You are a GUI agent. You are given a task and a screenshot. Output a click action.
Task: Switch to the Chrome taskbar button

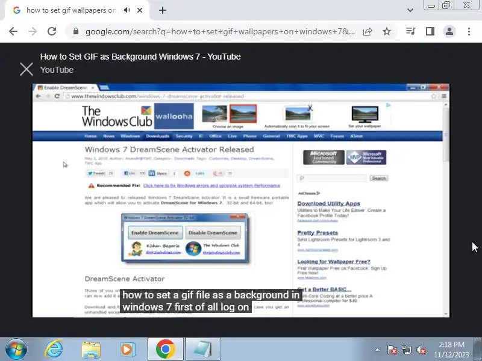coord(165,350)
